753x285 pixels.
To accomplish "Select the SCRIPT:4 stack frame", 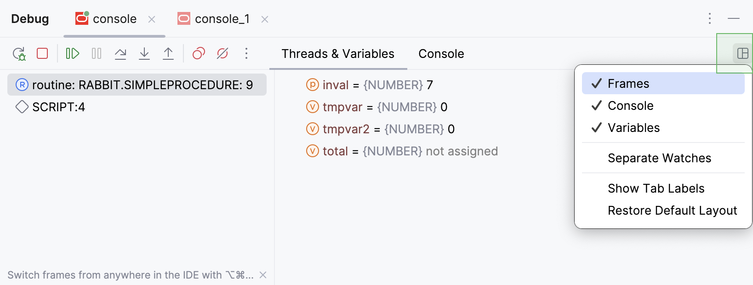I will (58, 107).
